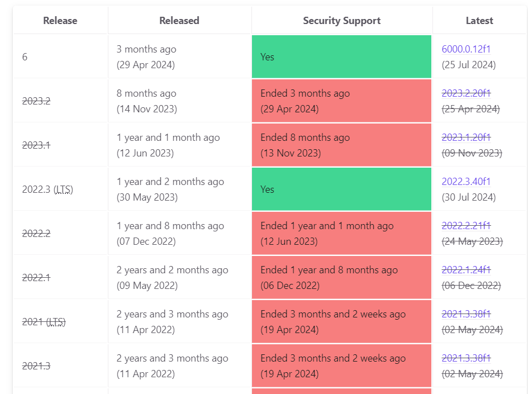
Task: Click the Released column header
Action: pos(179,21)
